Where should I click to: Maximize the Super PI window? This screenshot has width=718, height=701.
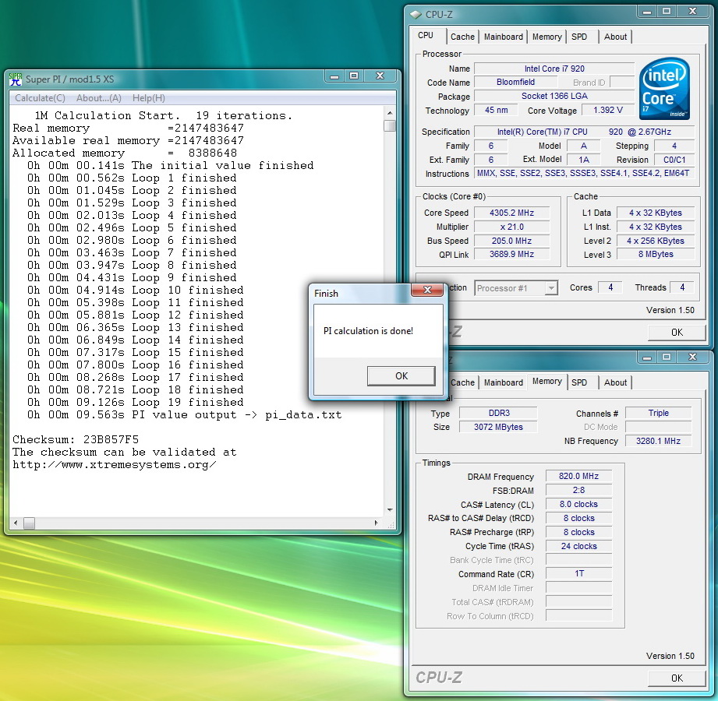354,76
